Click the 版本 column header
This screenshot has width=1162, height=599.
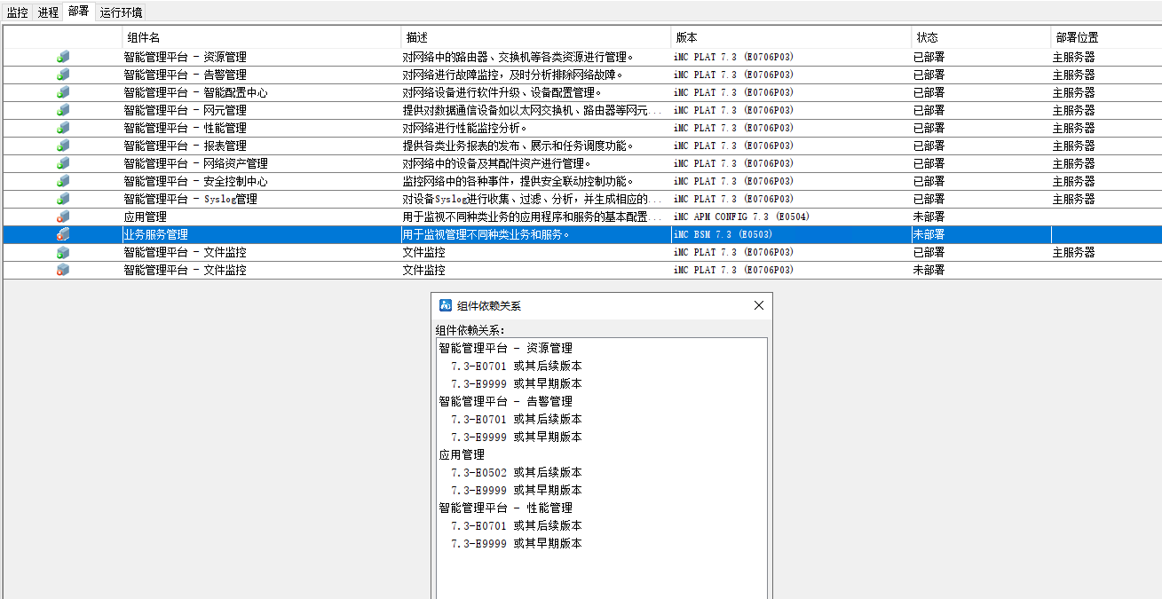(x=791, y=37)
